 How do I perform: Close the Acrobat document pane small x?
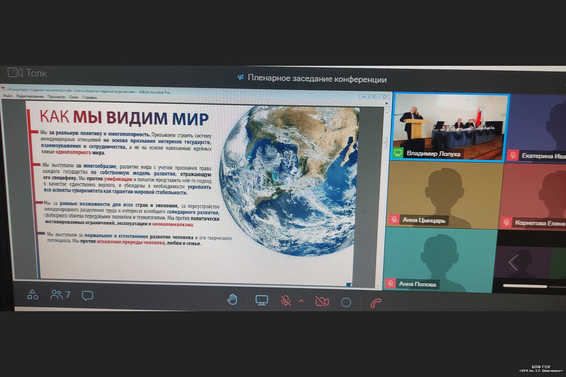tap(386, 103)
